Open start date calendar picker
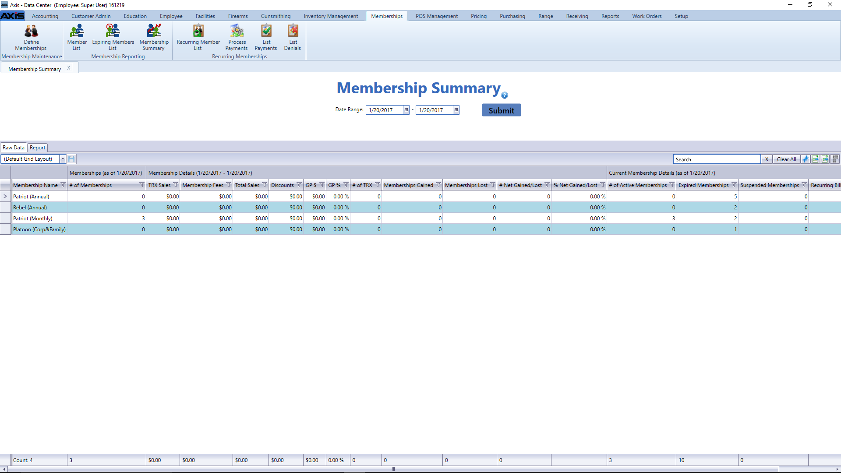This screenshot has width=841, height=473. point(406,110)
